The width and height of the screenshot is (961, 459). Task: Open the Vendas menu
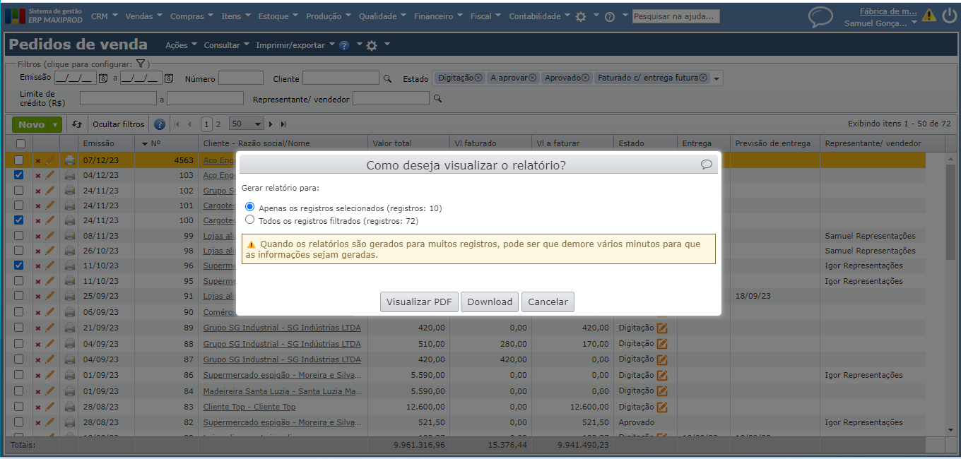(143, 16)
